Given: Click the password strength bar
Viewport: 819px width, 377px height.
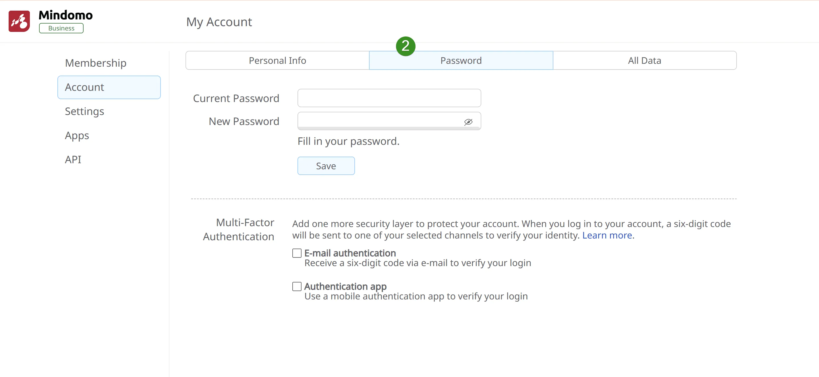Looking at the screenshot, I should point(389,128).
